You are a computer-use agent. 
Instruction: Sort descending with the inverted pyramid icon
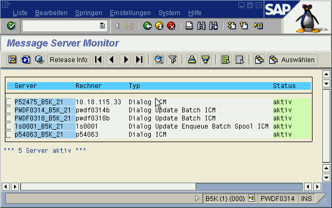(205, 59)
